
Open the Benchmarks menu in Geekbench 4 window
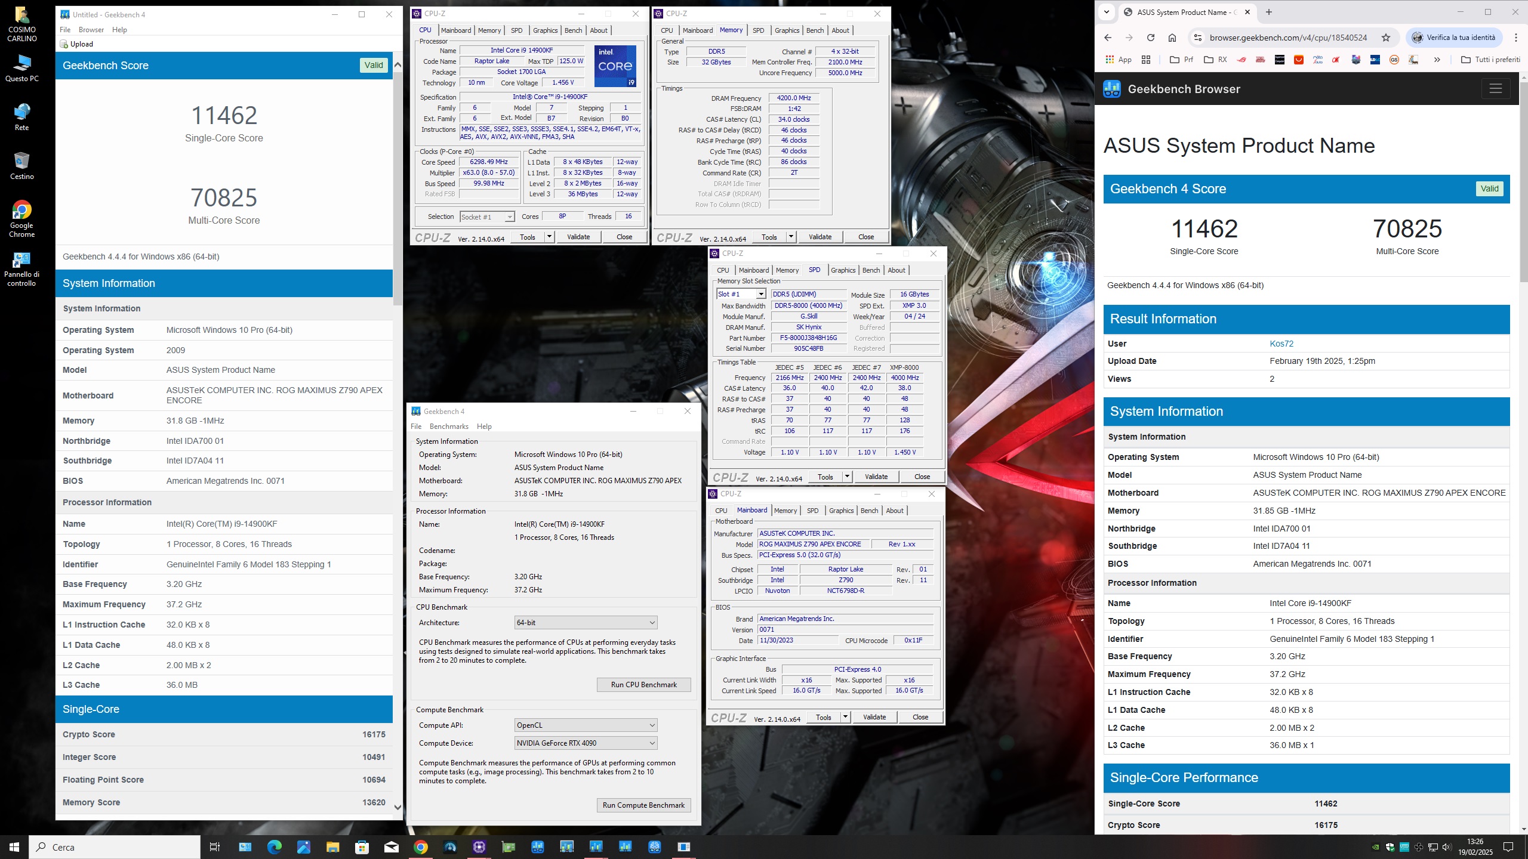(449, 427)
